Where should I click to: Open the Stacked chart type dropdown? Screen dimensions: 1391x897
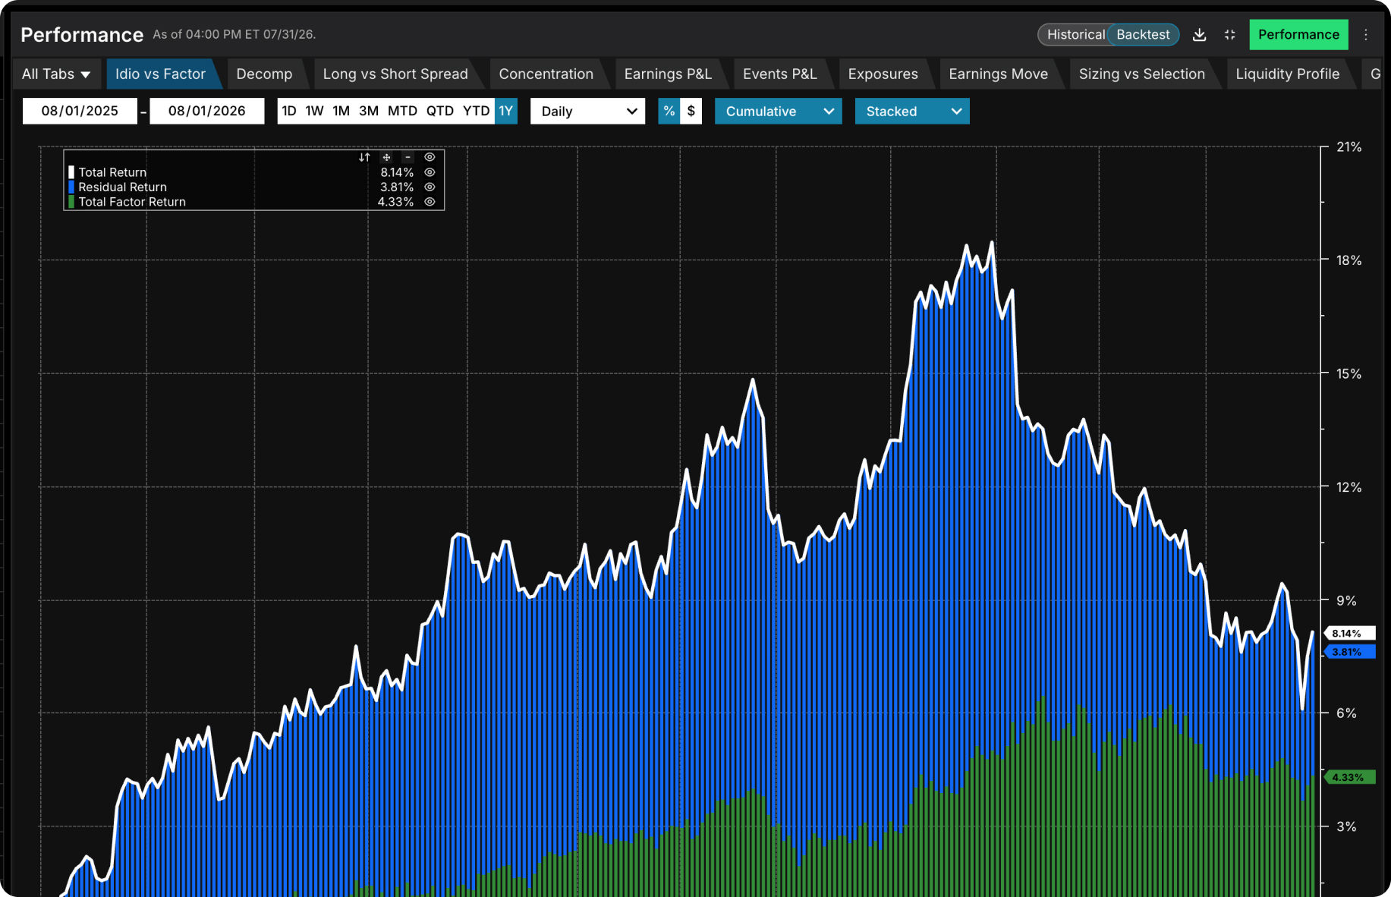tap(911, 112)
